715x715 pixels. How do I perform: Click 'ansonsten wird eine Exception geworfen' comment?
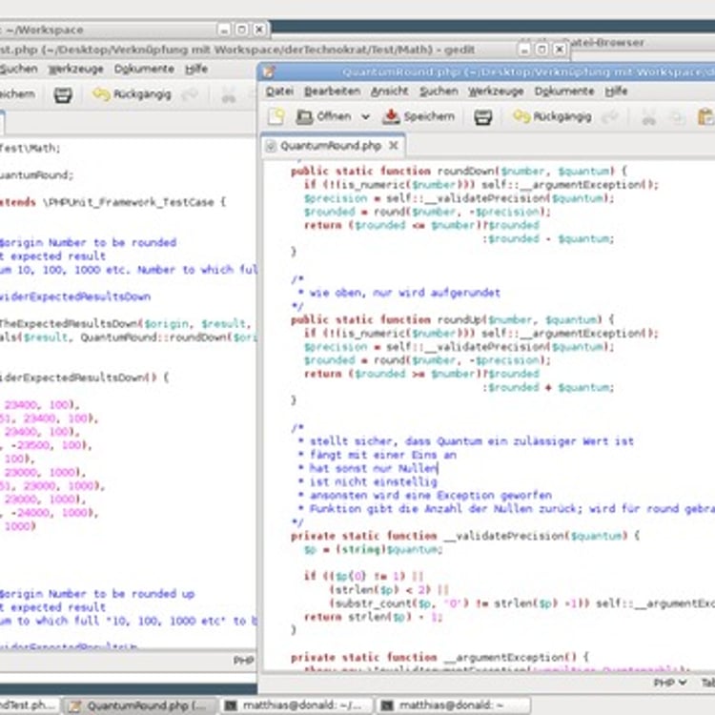(x=425, y=495)
